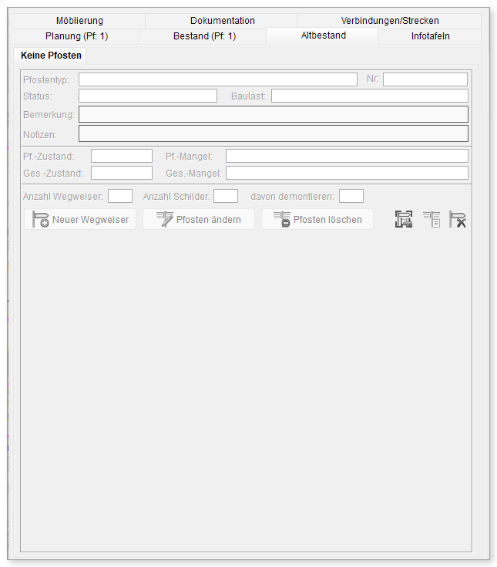497x567 pixels.
Task: Click the Status field
Action: (148, 96)
